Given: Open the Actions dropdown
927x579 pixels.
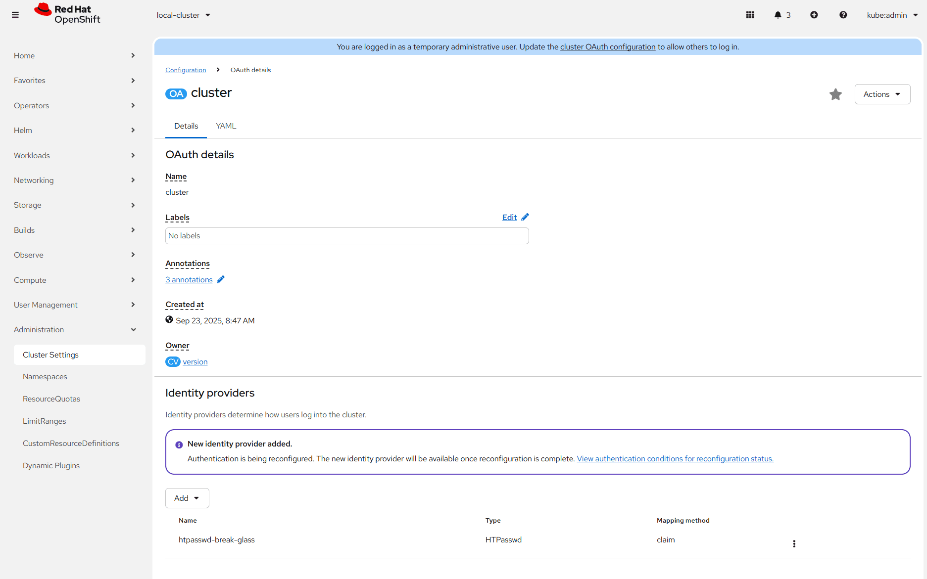Looking at the screenshot, I should click(x=882, y=94).
